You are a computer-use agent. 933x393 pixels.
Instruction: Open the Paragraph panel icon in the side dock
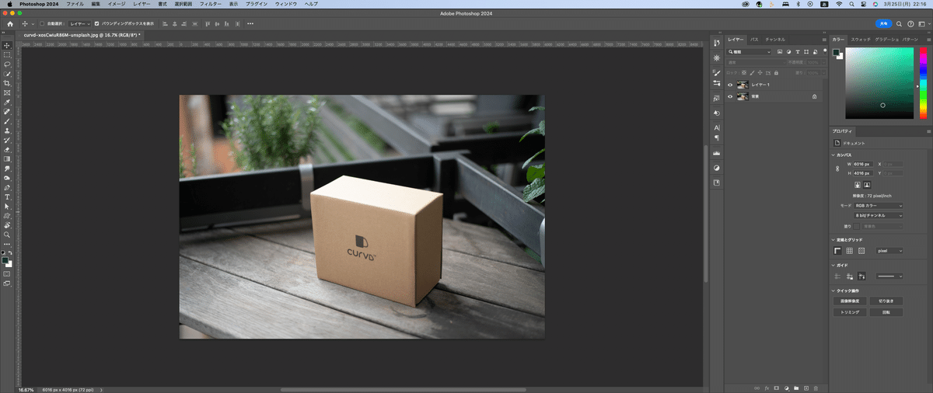716,137
